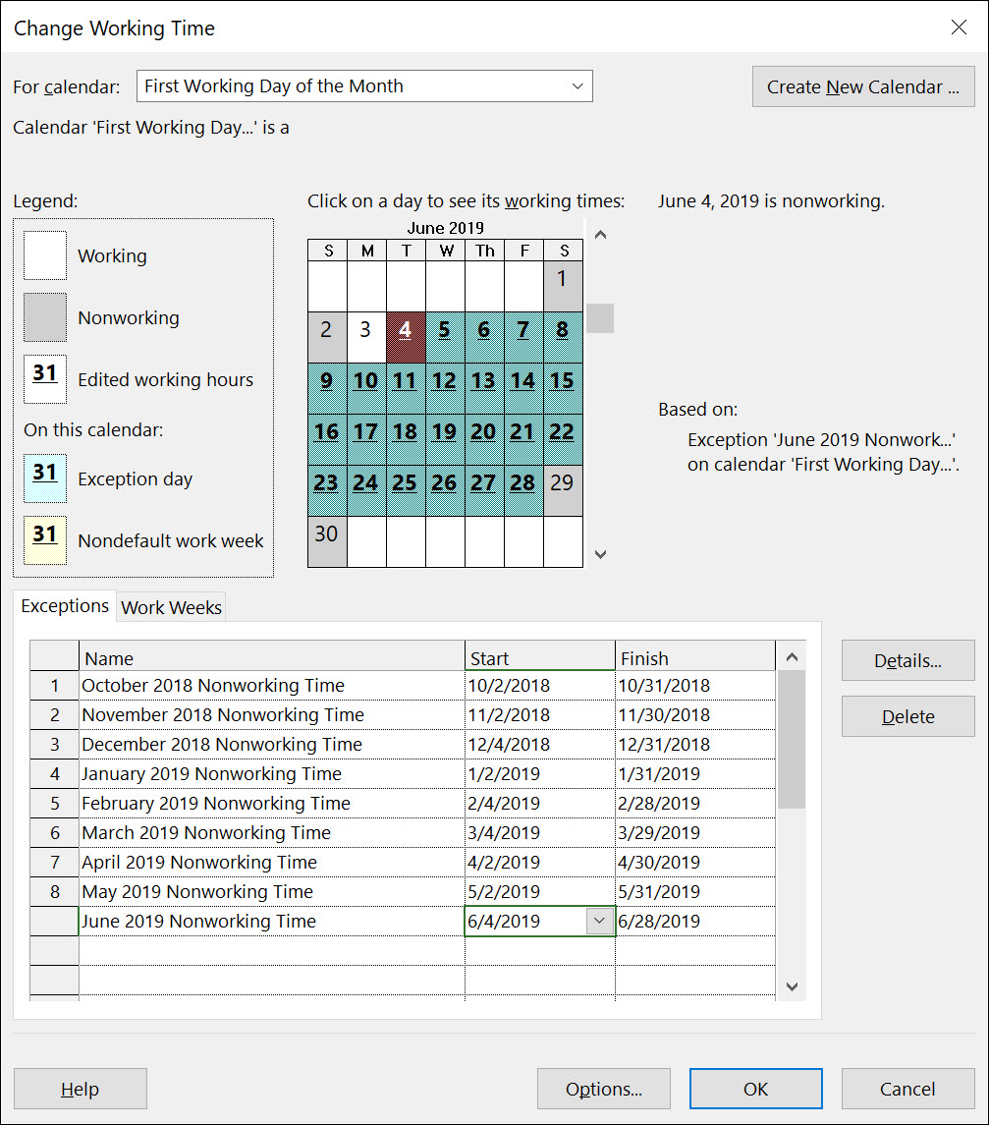989x1125 pixels.
Task: Close the Change Working Time dialog
Action: click(x=959, y=28)
